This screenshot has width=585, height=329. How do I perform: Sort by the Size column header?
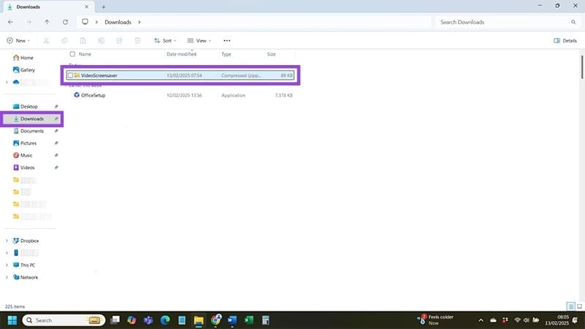coord(271,54)
